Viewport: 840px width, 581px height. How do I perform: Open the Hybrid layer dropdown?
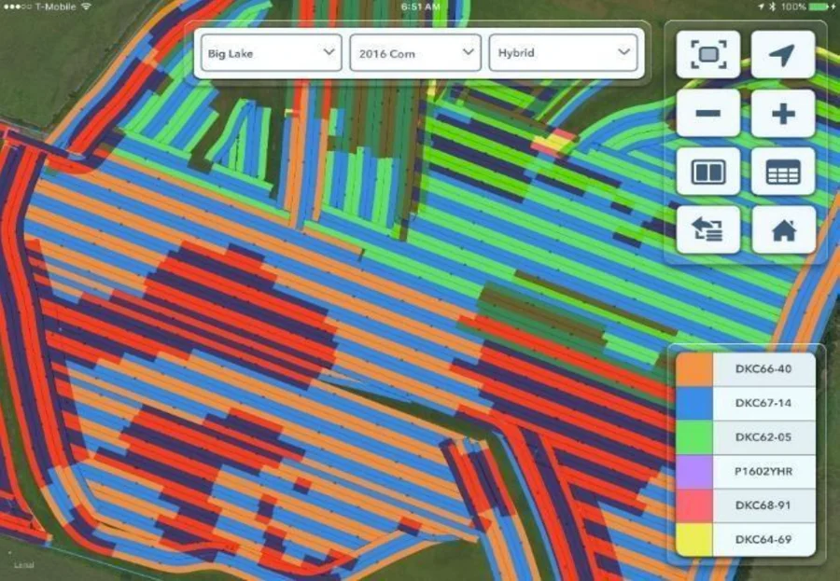tap(563, 53)
